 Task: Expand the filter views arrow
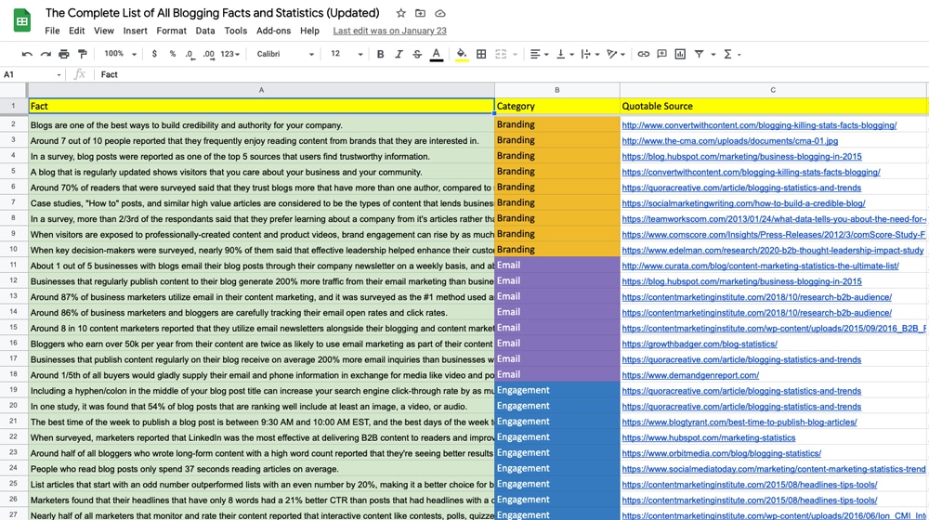[713, 55]
